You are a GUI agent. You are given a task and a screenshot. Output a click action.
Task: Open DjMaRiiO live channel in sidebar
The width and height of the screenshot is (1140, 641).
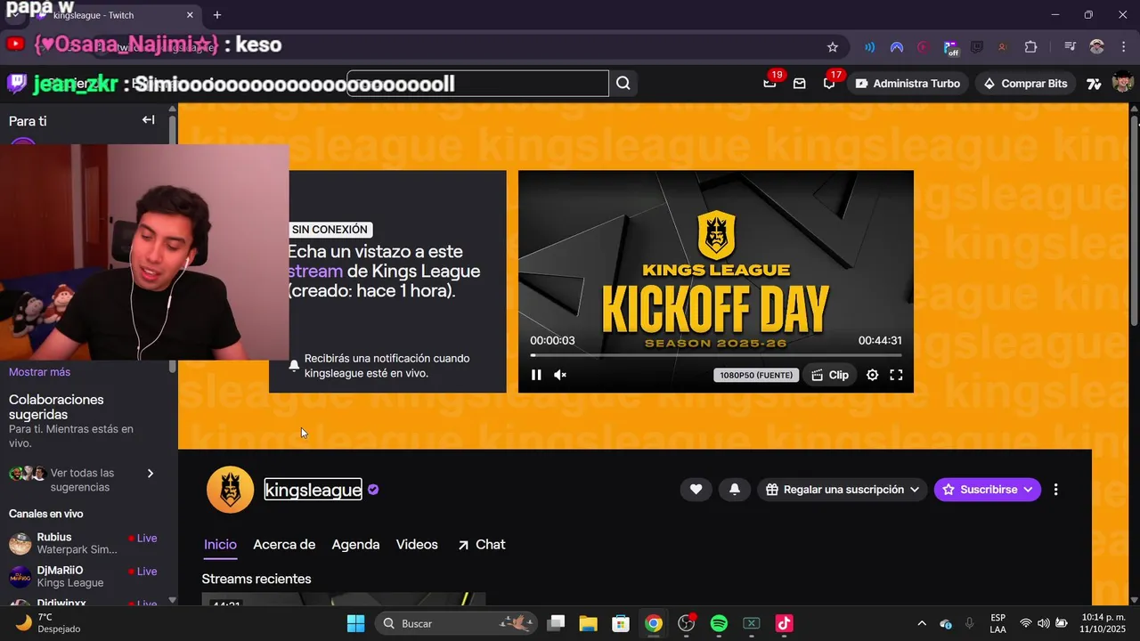(83, 577)
